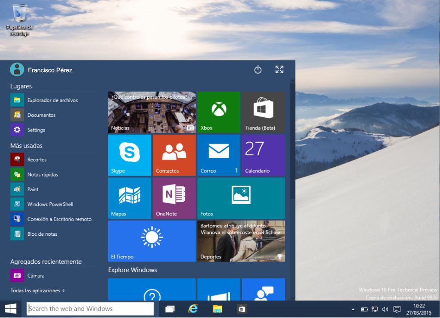Open the people chat tile under Explore Windows
Image resolution: width=440 pixels, height=318 pixels.
coord(264,290)
